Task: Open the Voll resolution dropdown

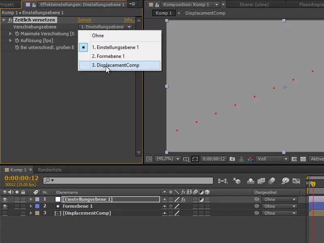Action: [272, 159]
